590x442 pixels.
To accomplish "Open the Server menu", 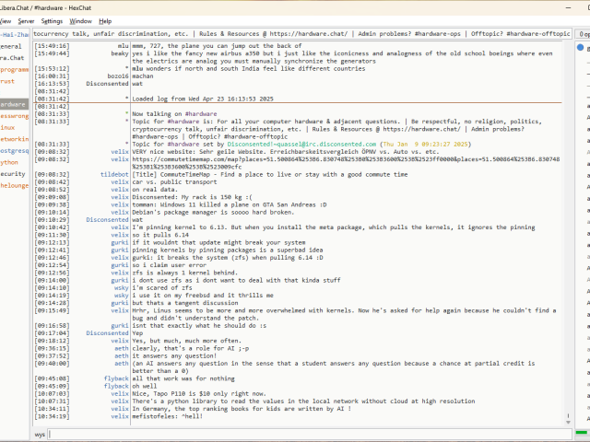I will click(26, 20).
